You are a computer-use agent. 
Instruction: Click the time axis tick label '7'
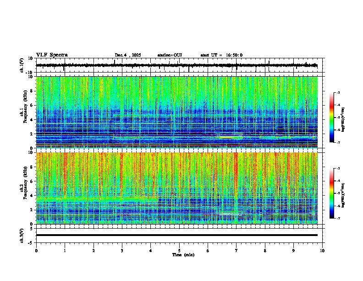[236, 251]
